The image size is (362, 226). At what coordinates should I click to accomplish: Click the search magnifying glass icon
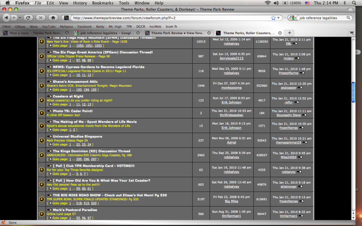click(x=349, y=17)
